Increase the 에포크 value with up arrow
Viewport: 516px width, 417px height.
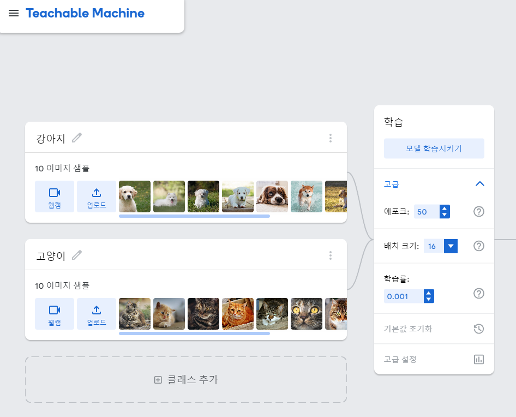click(x=445, y=208)
